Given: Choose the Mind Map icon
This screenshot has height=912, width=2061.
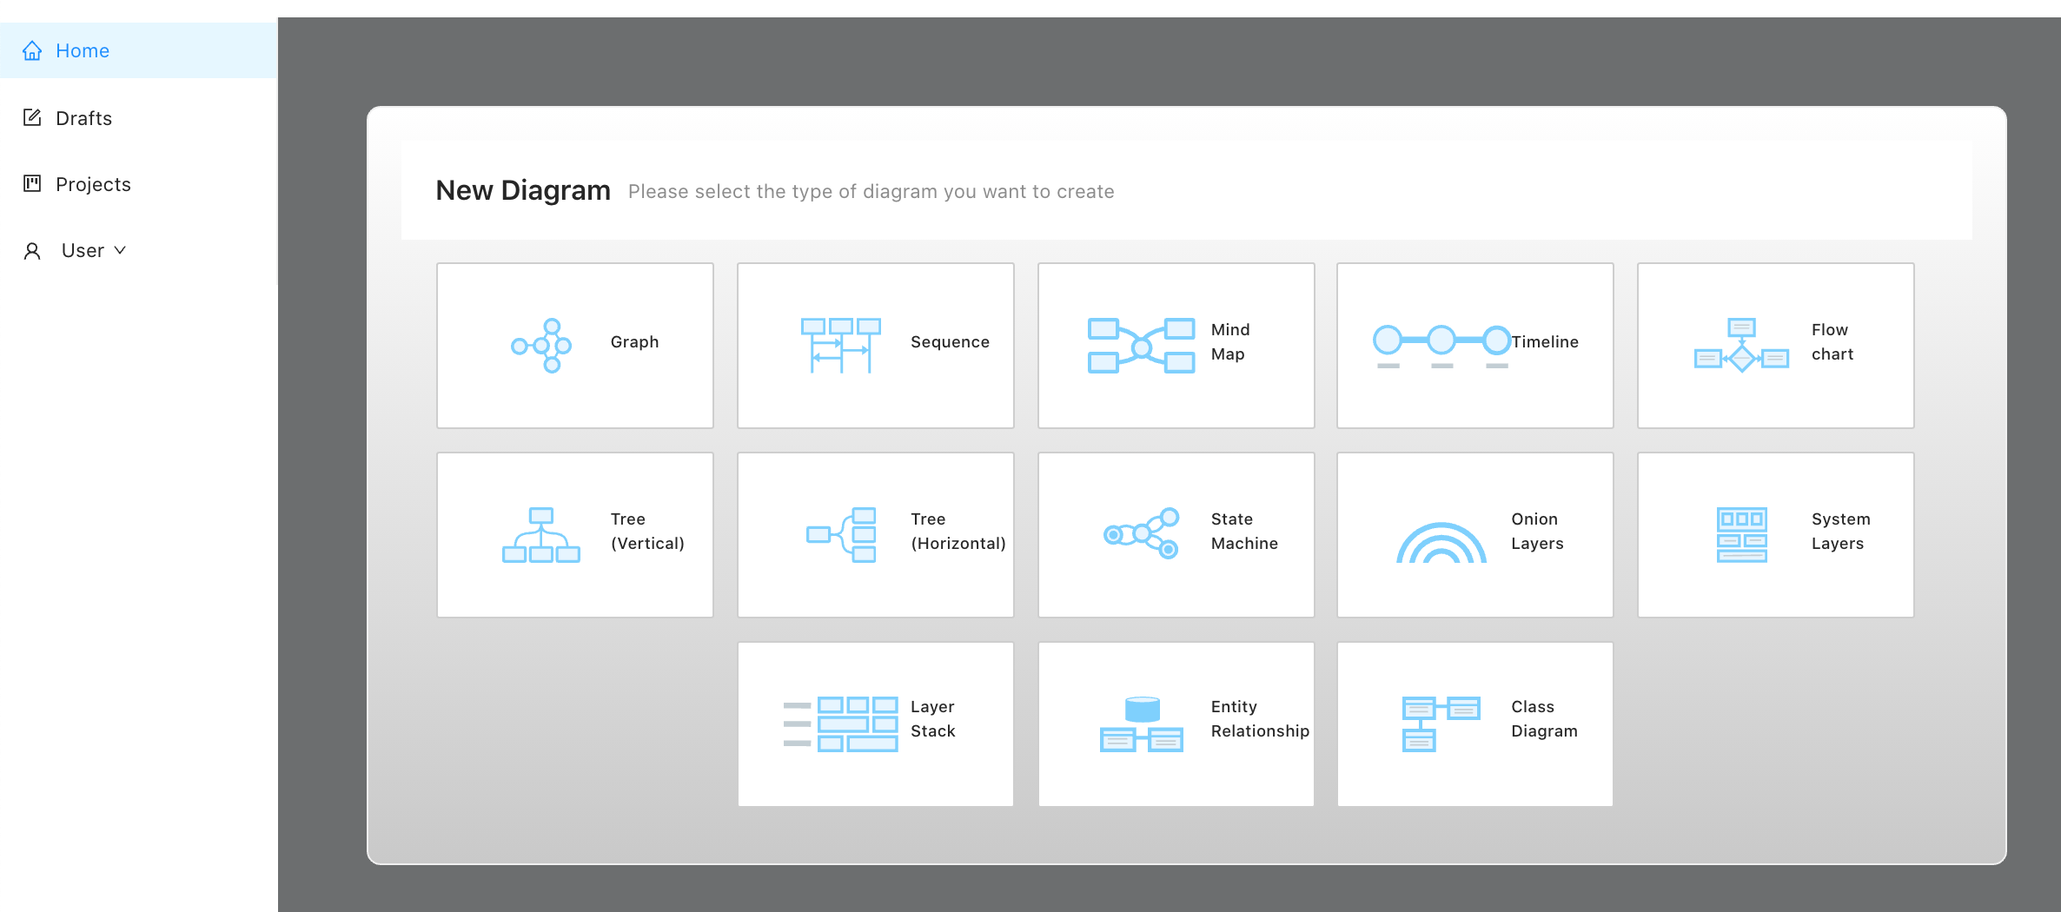Looking at the screenshot, I should pos(1141,346).
